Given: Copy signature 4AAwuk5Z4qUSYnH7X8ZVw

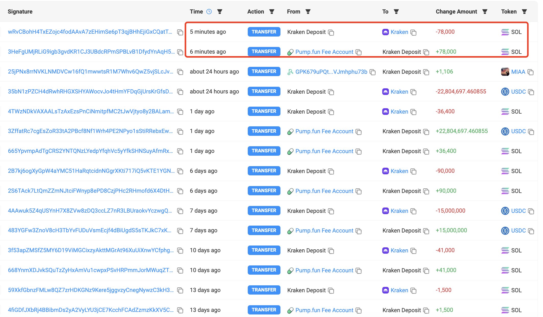Looking at the screenshot, I should (x=180, y=211).
